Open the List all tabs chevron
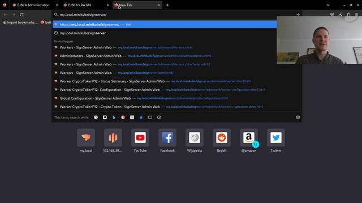 coord(328,5)
